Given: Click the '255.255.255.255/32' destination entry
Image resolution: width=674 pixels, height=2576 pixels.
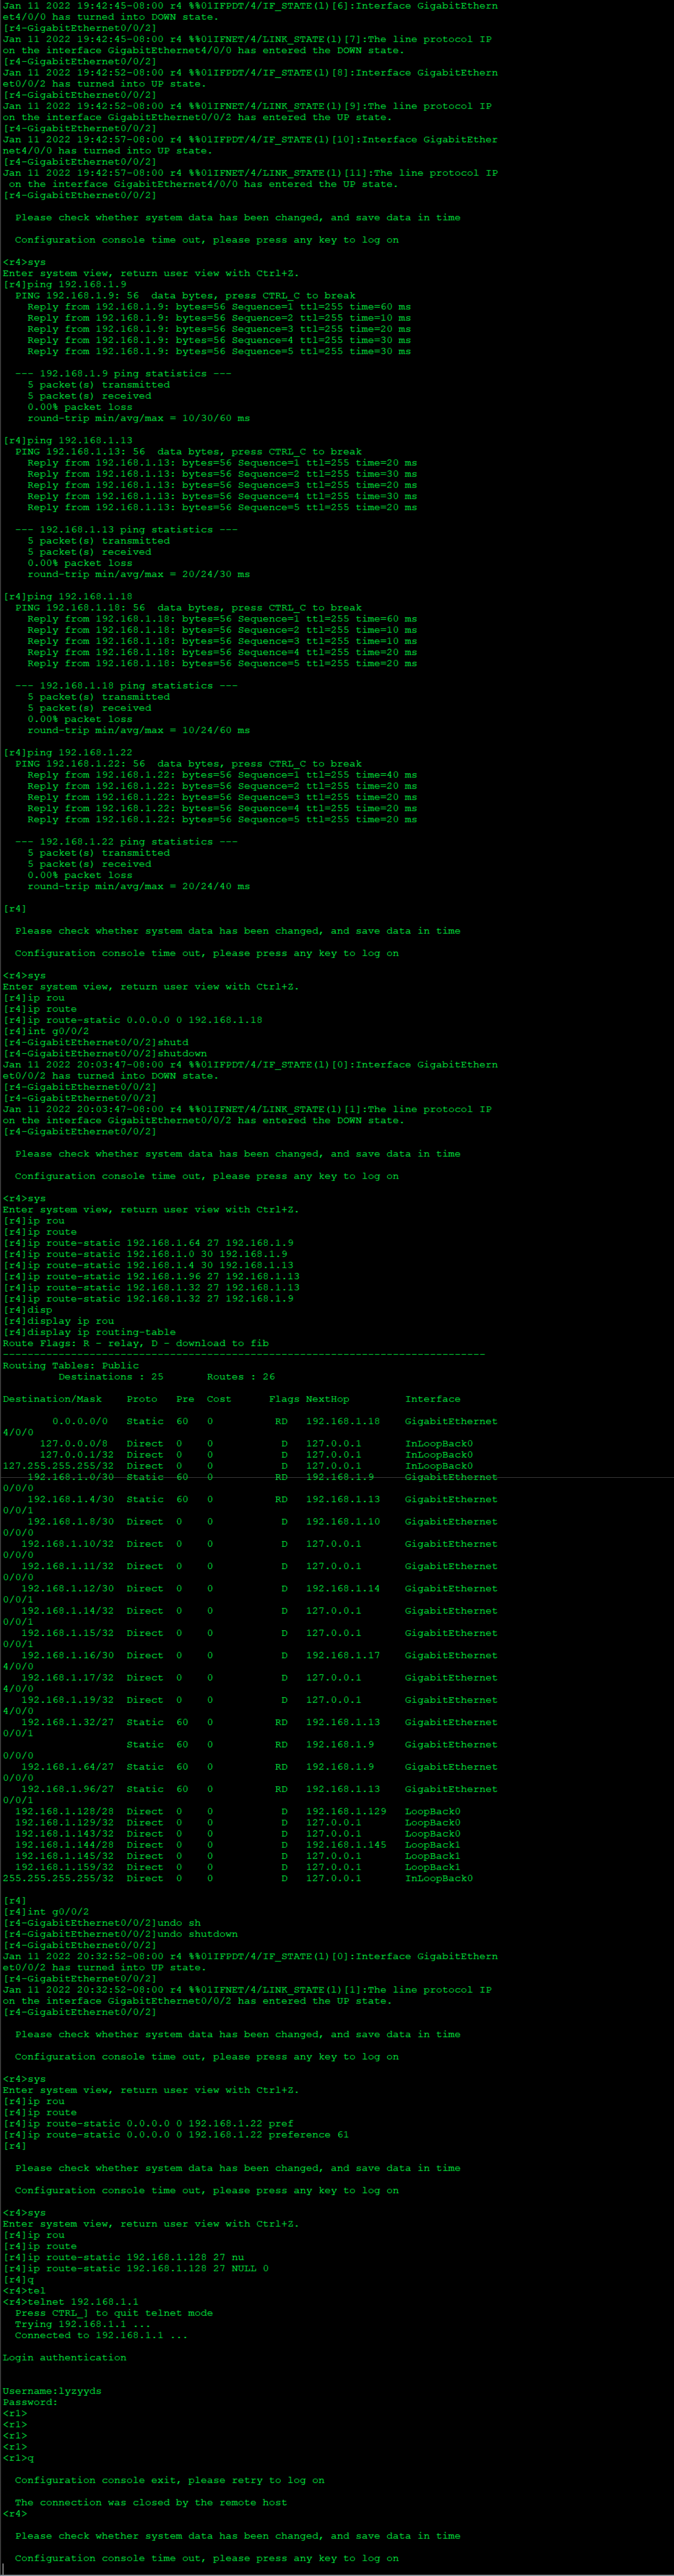Looking at the screenshot, I should coord(58,1878).
